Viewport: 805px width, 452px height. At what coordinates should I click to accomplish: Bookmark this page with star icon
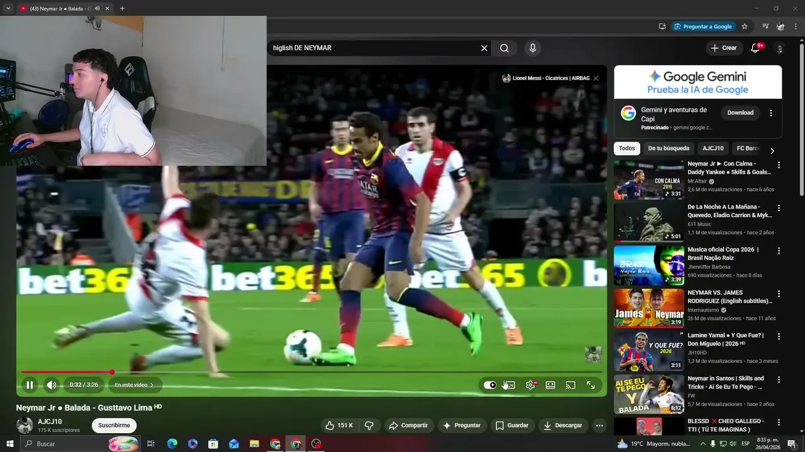coord(745,26)
